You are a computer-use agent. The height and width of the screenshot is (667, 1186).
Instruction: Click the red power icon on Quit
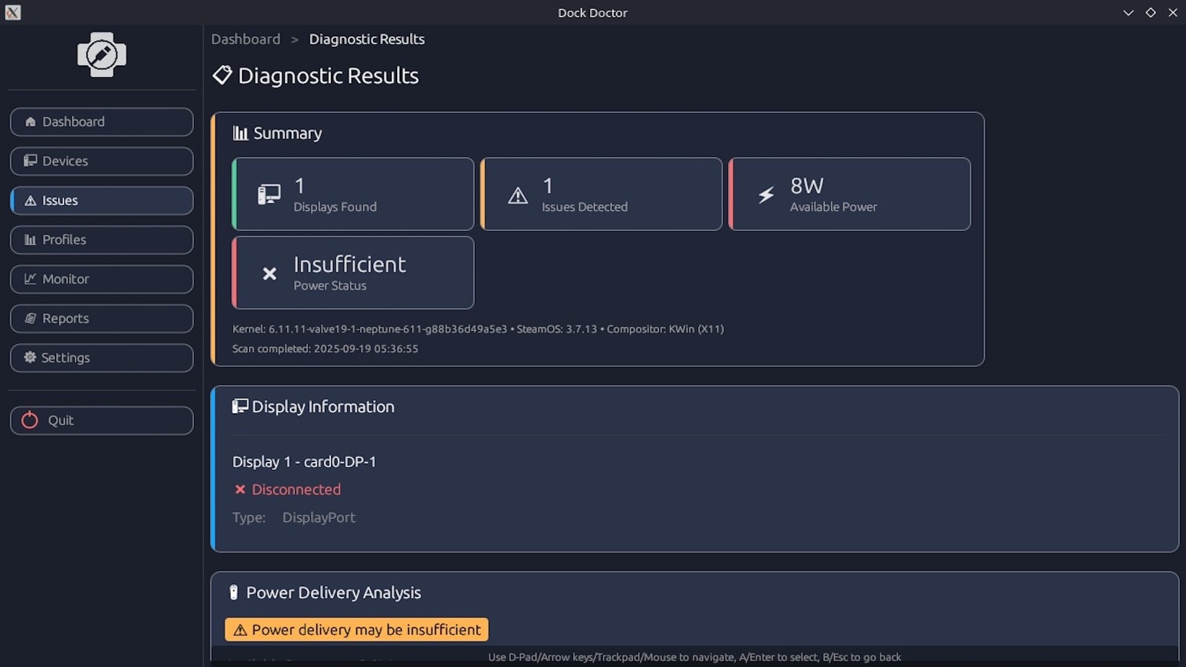pos(30,421)
